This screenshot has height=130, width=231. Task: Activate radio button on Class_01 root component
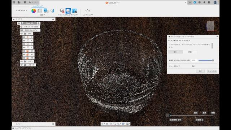click(39, 23)
